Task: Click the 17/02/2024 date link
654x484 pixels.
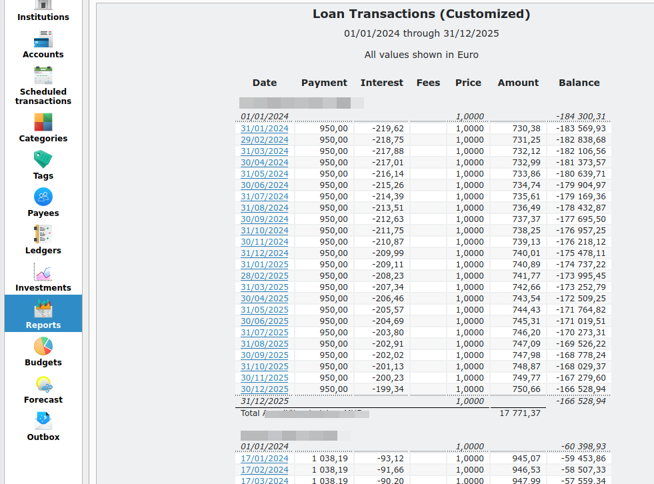Action: point(265,470)
